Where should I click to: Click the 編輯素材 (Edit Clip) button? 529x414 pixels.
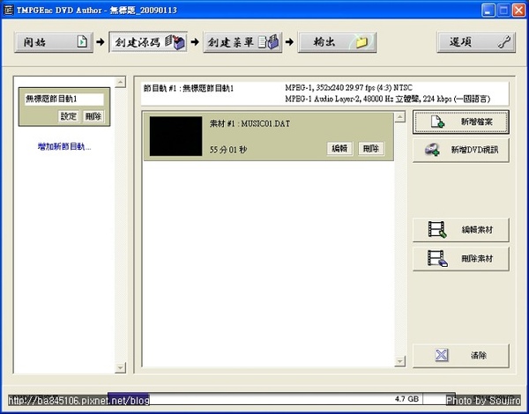(x=461, y=230)
